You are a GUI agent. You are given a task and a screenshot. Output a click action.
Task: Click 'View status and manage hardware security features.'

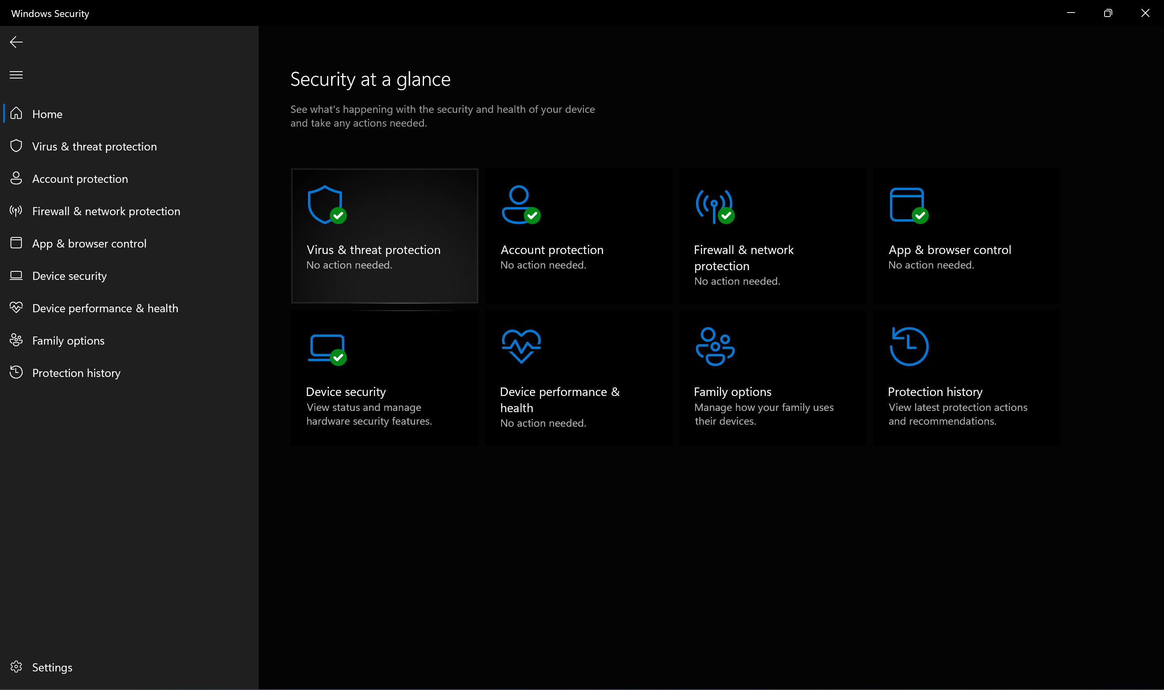tap(369, 414)
